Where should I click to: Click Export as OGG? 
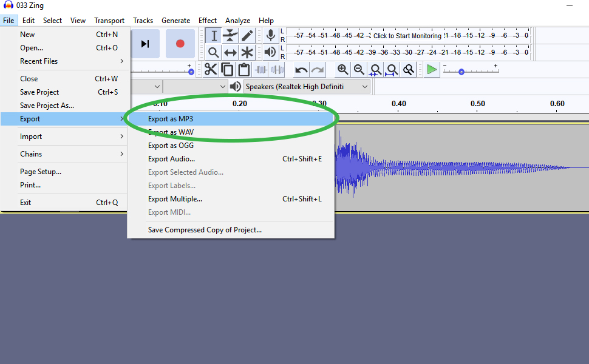[x=231, y=146]
